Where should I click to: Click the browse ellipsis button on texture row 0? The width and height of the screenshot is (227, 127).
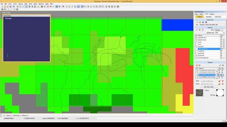click(x=217, y=71)
